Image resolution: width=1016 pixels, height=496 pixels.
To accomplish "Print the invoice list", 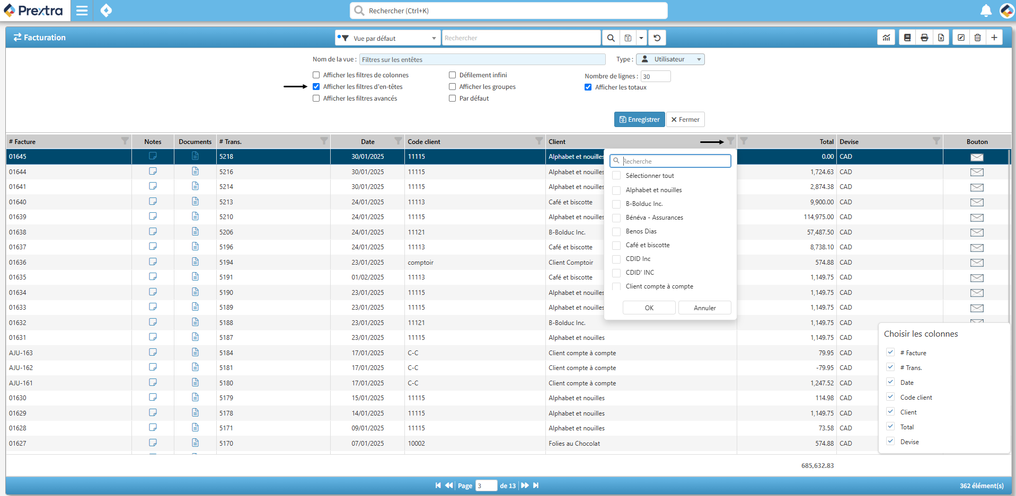I will [924, 38].
